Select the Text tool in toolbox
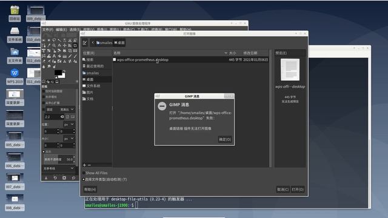Image resolution: width=388 pixels, height=218 pixels. tap(54, 56)
